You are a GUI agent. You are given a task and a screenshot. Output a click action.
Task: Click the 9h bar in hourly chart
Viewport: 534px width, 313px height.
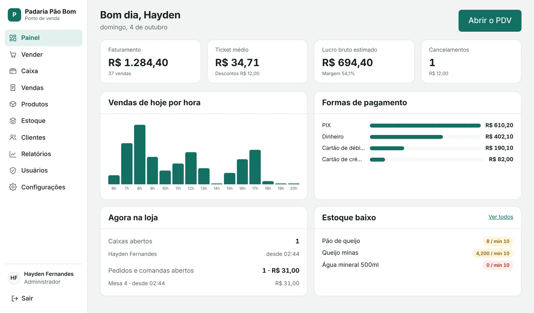[153, 171]
